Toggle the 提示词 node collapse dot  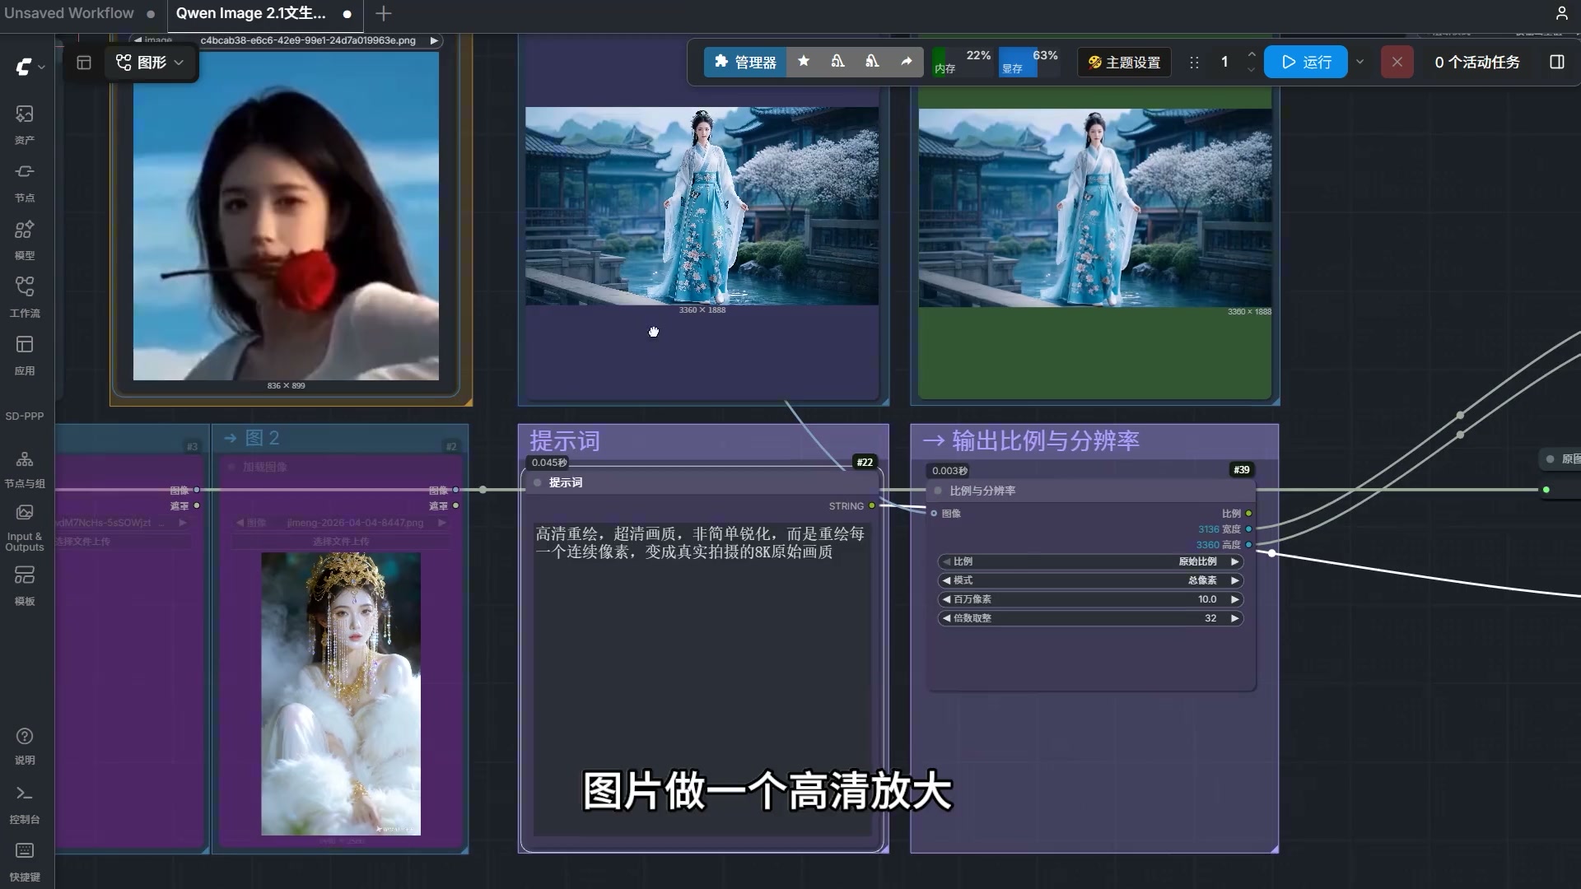tap(537, 482)
